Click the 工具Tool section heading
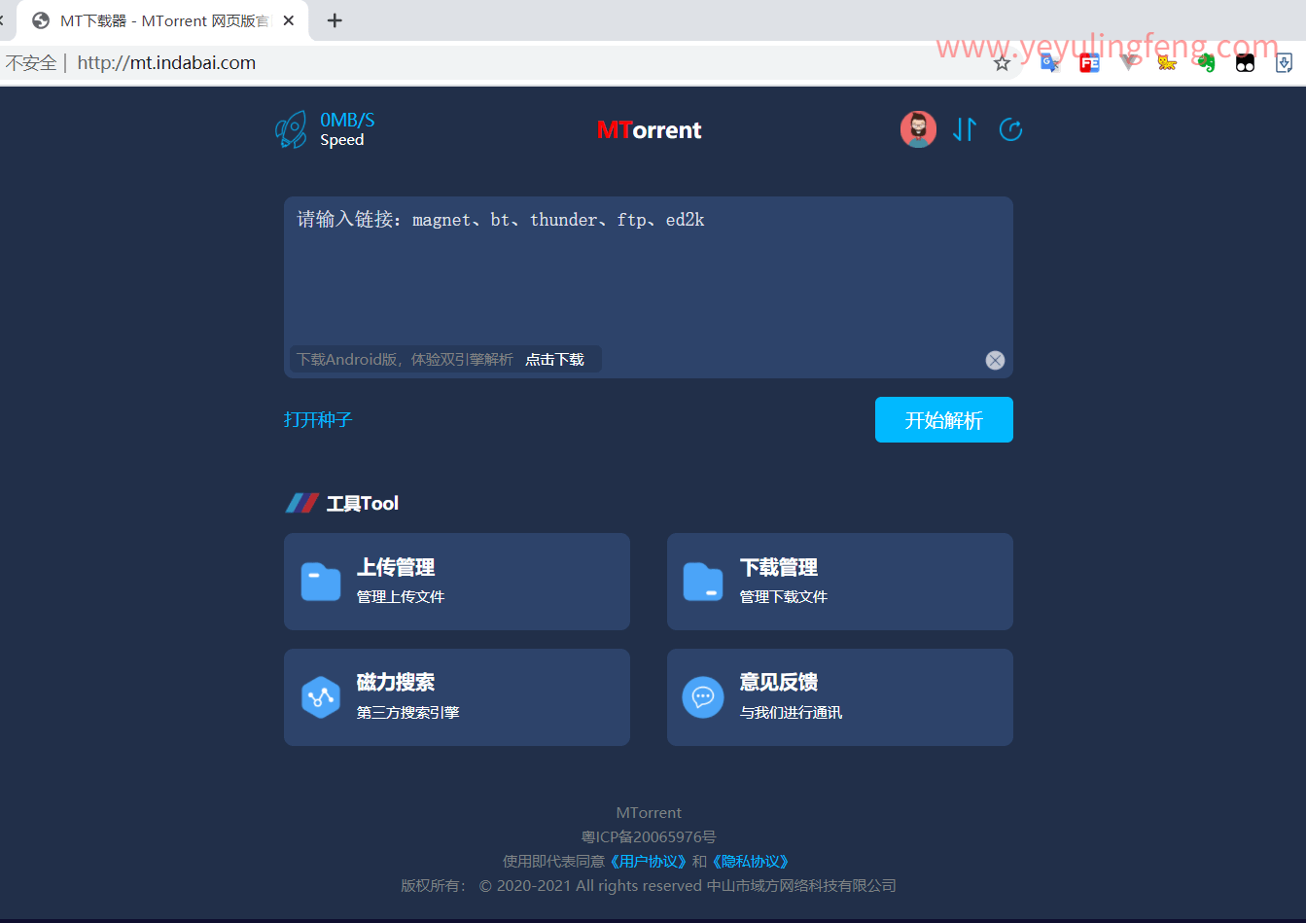 tap(363, 504)
